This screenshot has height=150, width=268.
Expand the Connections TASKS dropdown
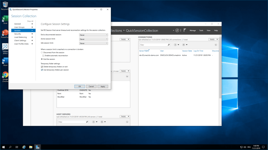pos(213,39)
